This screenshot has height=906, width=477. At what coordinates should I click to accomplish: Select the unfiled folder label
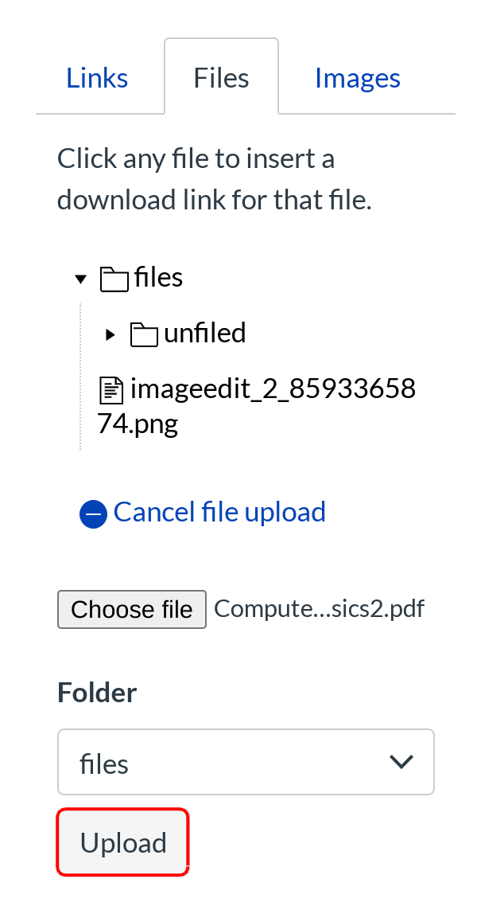(x=204, y=333)
